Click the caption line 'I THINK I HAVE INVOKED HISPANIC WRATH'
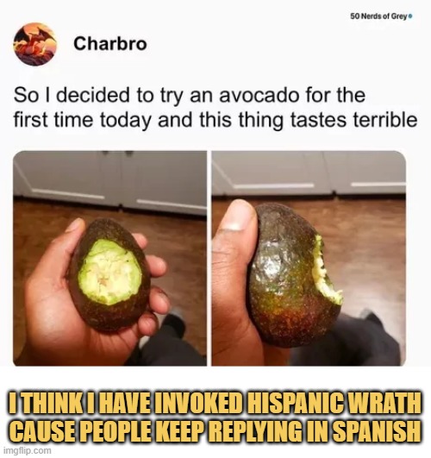The height and width of the screenshot is (458, 431). 215,404
